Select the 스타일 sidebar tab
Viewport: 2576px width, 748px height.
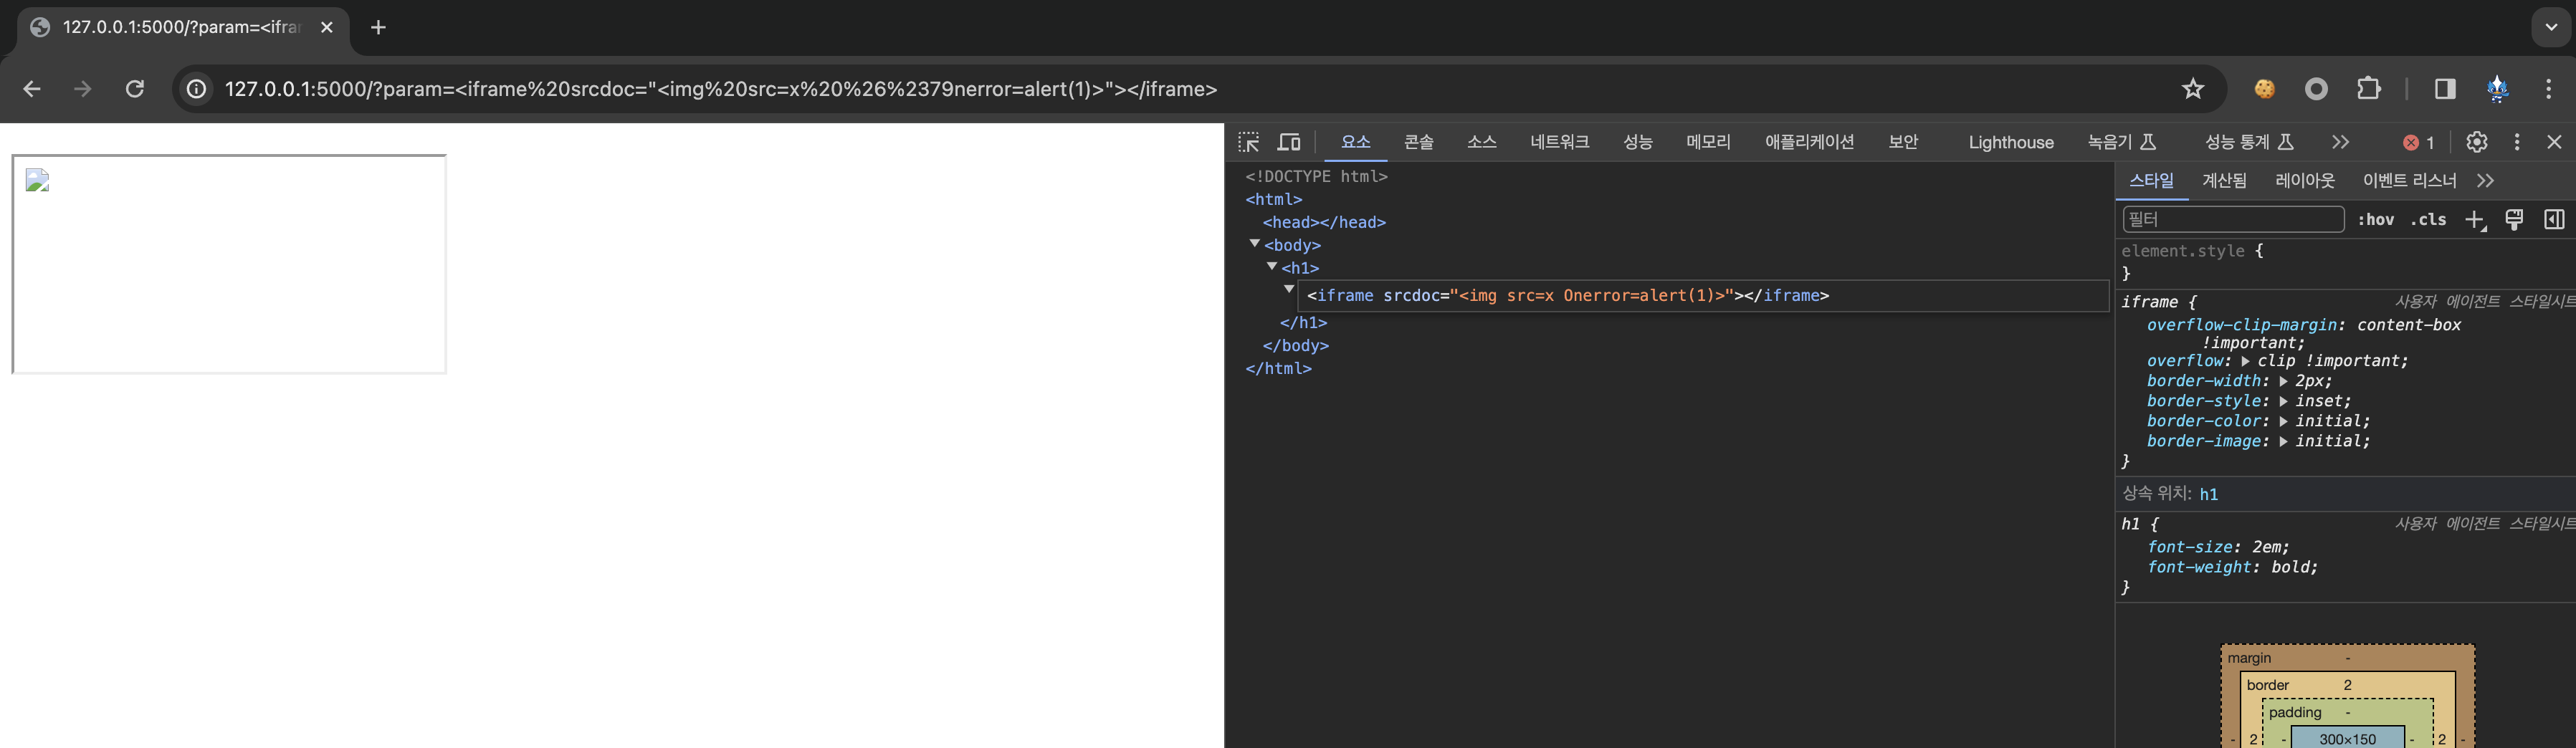click(x=2152, y=181)
